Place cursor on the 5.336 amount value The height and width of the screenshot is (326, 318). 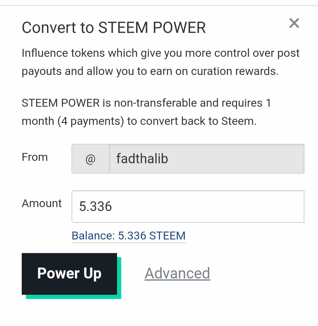click(95, 207)
